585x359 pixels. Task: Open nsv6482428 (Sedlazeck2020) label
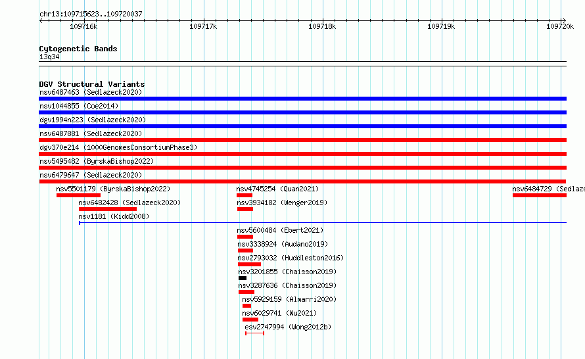pyautogui.click(x=129, y=203)
